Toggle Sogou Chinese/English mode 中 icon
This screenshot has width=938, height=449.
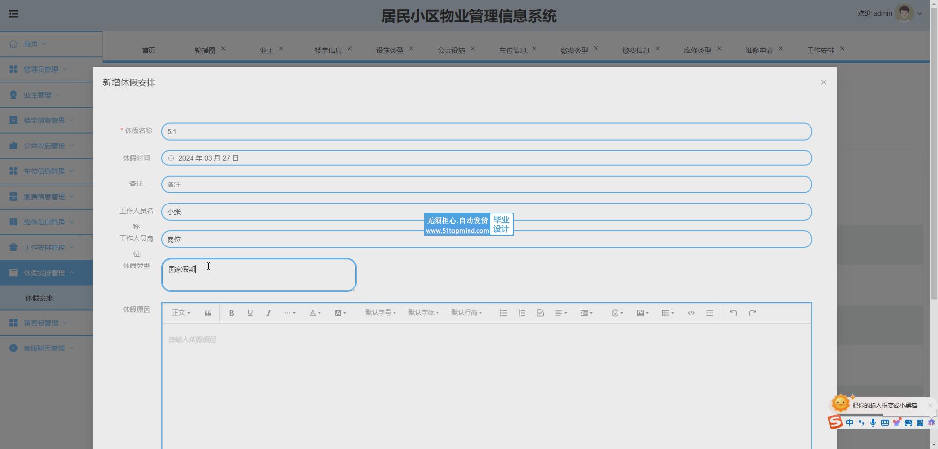(850, 423)
